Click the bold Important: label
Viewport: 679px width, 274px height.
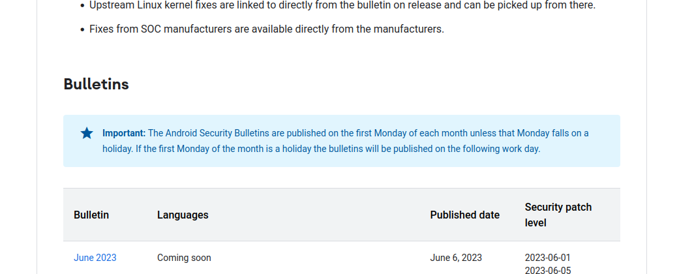(x=124, y=133)
